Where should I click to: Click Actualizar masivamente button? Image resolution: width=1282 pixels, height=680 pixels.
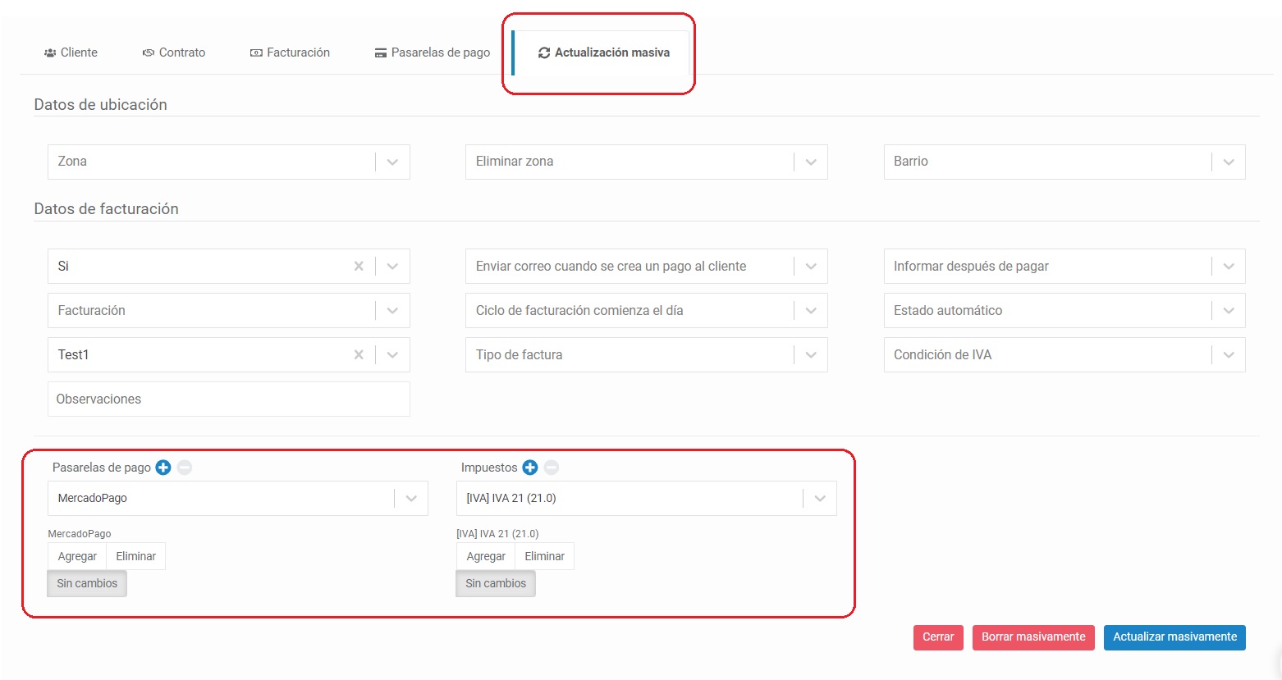[1174, 637]
